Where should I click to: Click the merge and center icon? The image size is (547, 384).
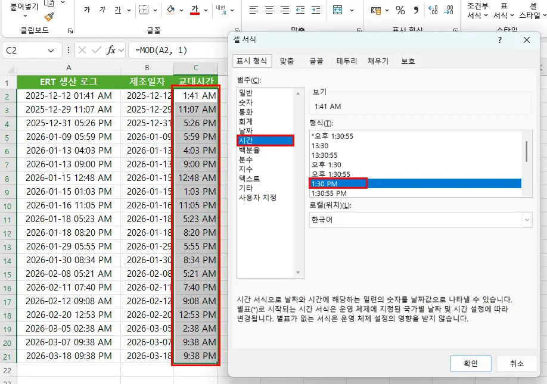(x=338, y=10)
